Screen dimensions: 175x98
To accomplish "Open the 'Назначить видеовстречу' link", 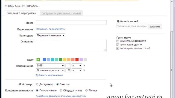I will click(50, 29).
